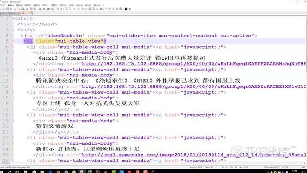Click Windows (CR LF) in the status bar
The image size is (307, 173).
[x=272, y=167]
